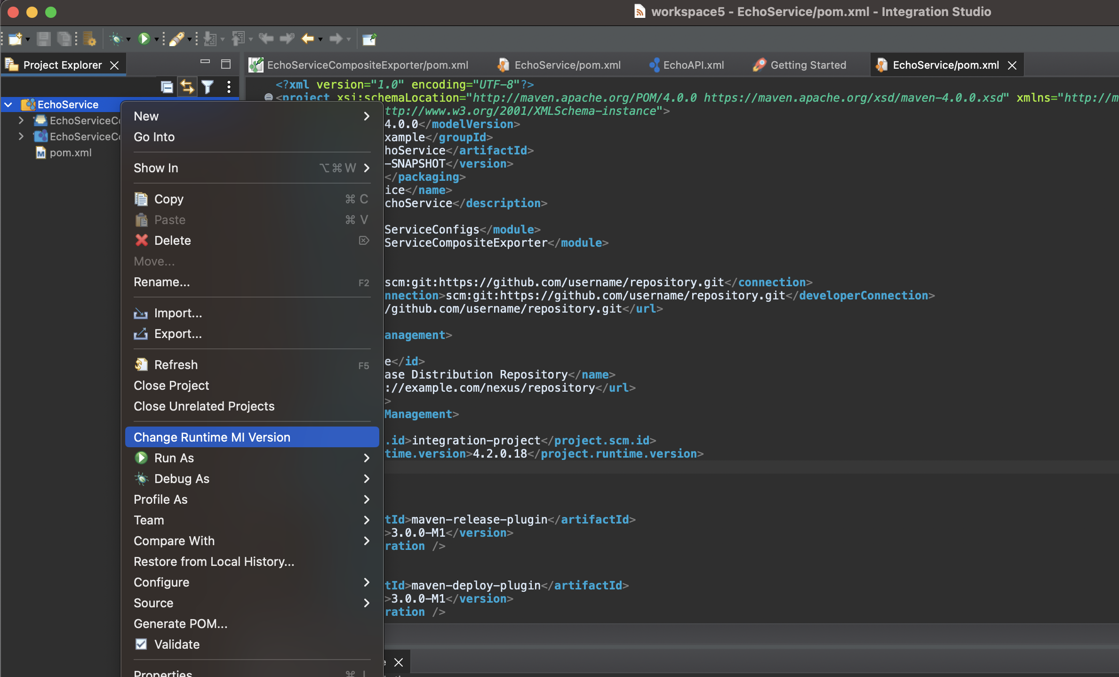Click the green Run button in toolbar

click(x=144, y=39)
